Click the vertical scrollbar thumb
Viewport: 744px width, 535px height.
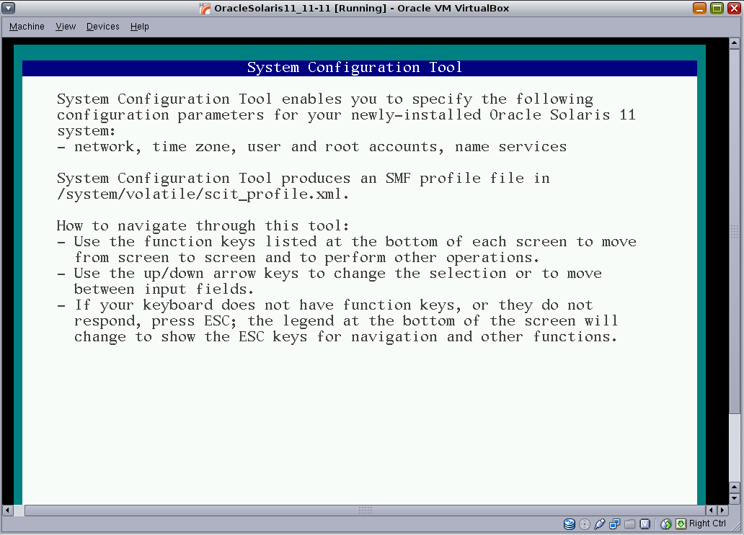coord(734,231)
